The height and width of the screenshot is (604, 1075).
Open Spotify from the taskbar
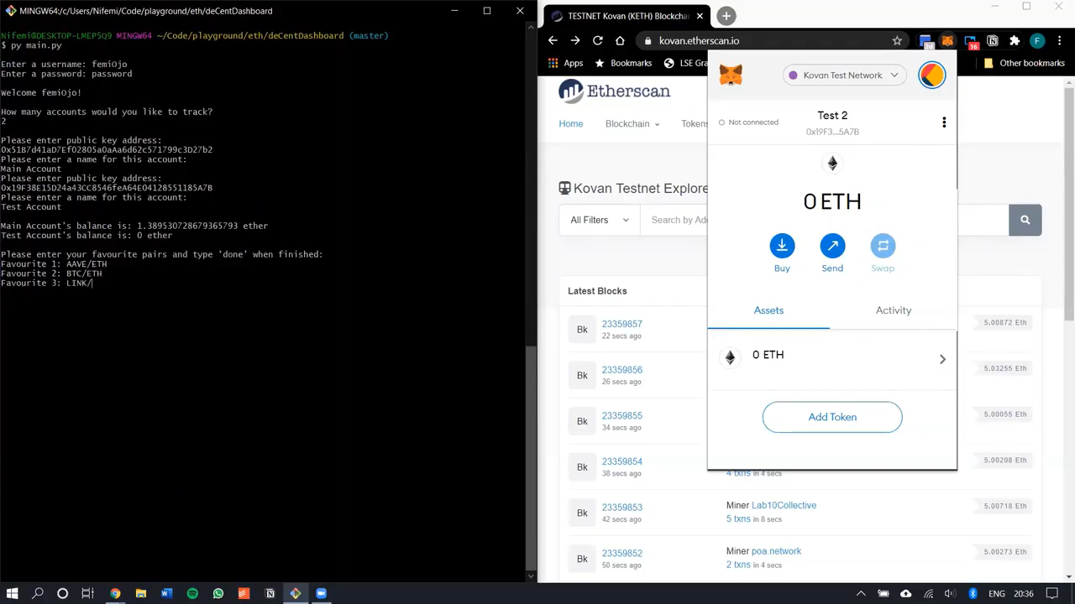tap(192, 593)
